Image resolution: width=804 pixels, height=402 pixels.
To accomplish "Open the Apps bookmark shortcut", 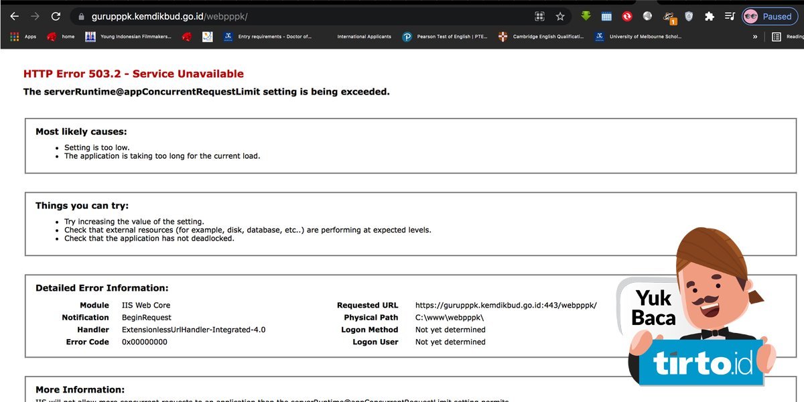I will coord(23,37).
